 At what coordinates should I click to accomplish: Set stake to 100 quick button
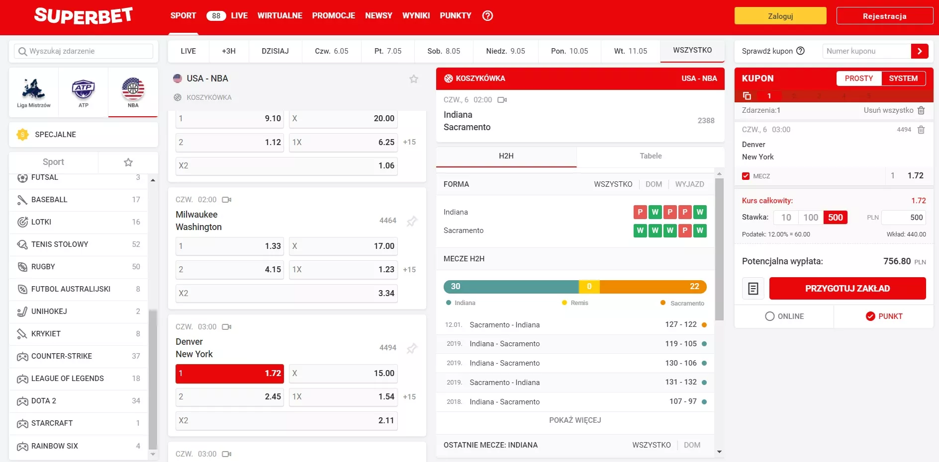coord(811,218)
